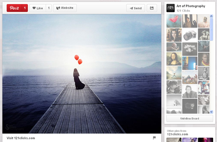
Task: Click the report flag icon
Action: pyautogui.click(x=154, y=138)
